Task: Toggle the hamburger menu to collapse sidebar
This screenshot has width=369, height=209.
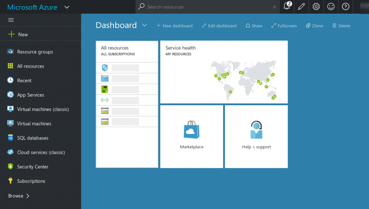Action: (11, 20)
